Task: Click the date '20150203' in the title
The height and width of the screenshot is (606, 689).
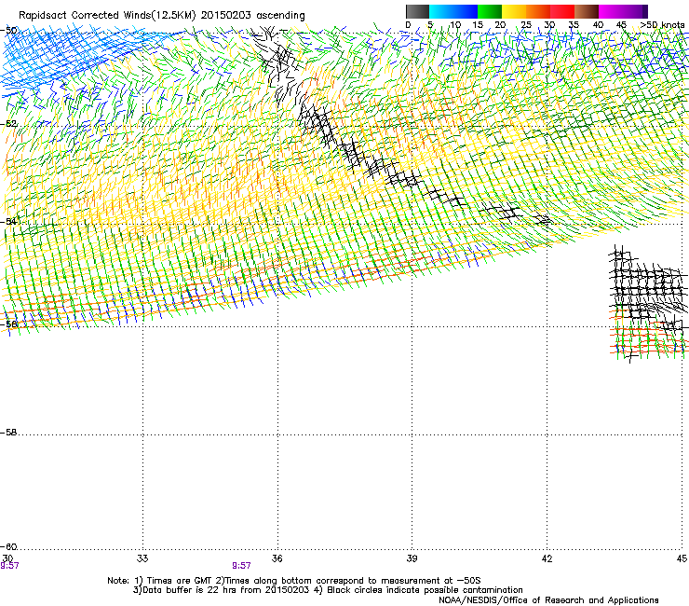Action: 226,16
